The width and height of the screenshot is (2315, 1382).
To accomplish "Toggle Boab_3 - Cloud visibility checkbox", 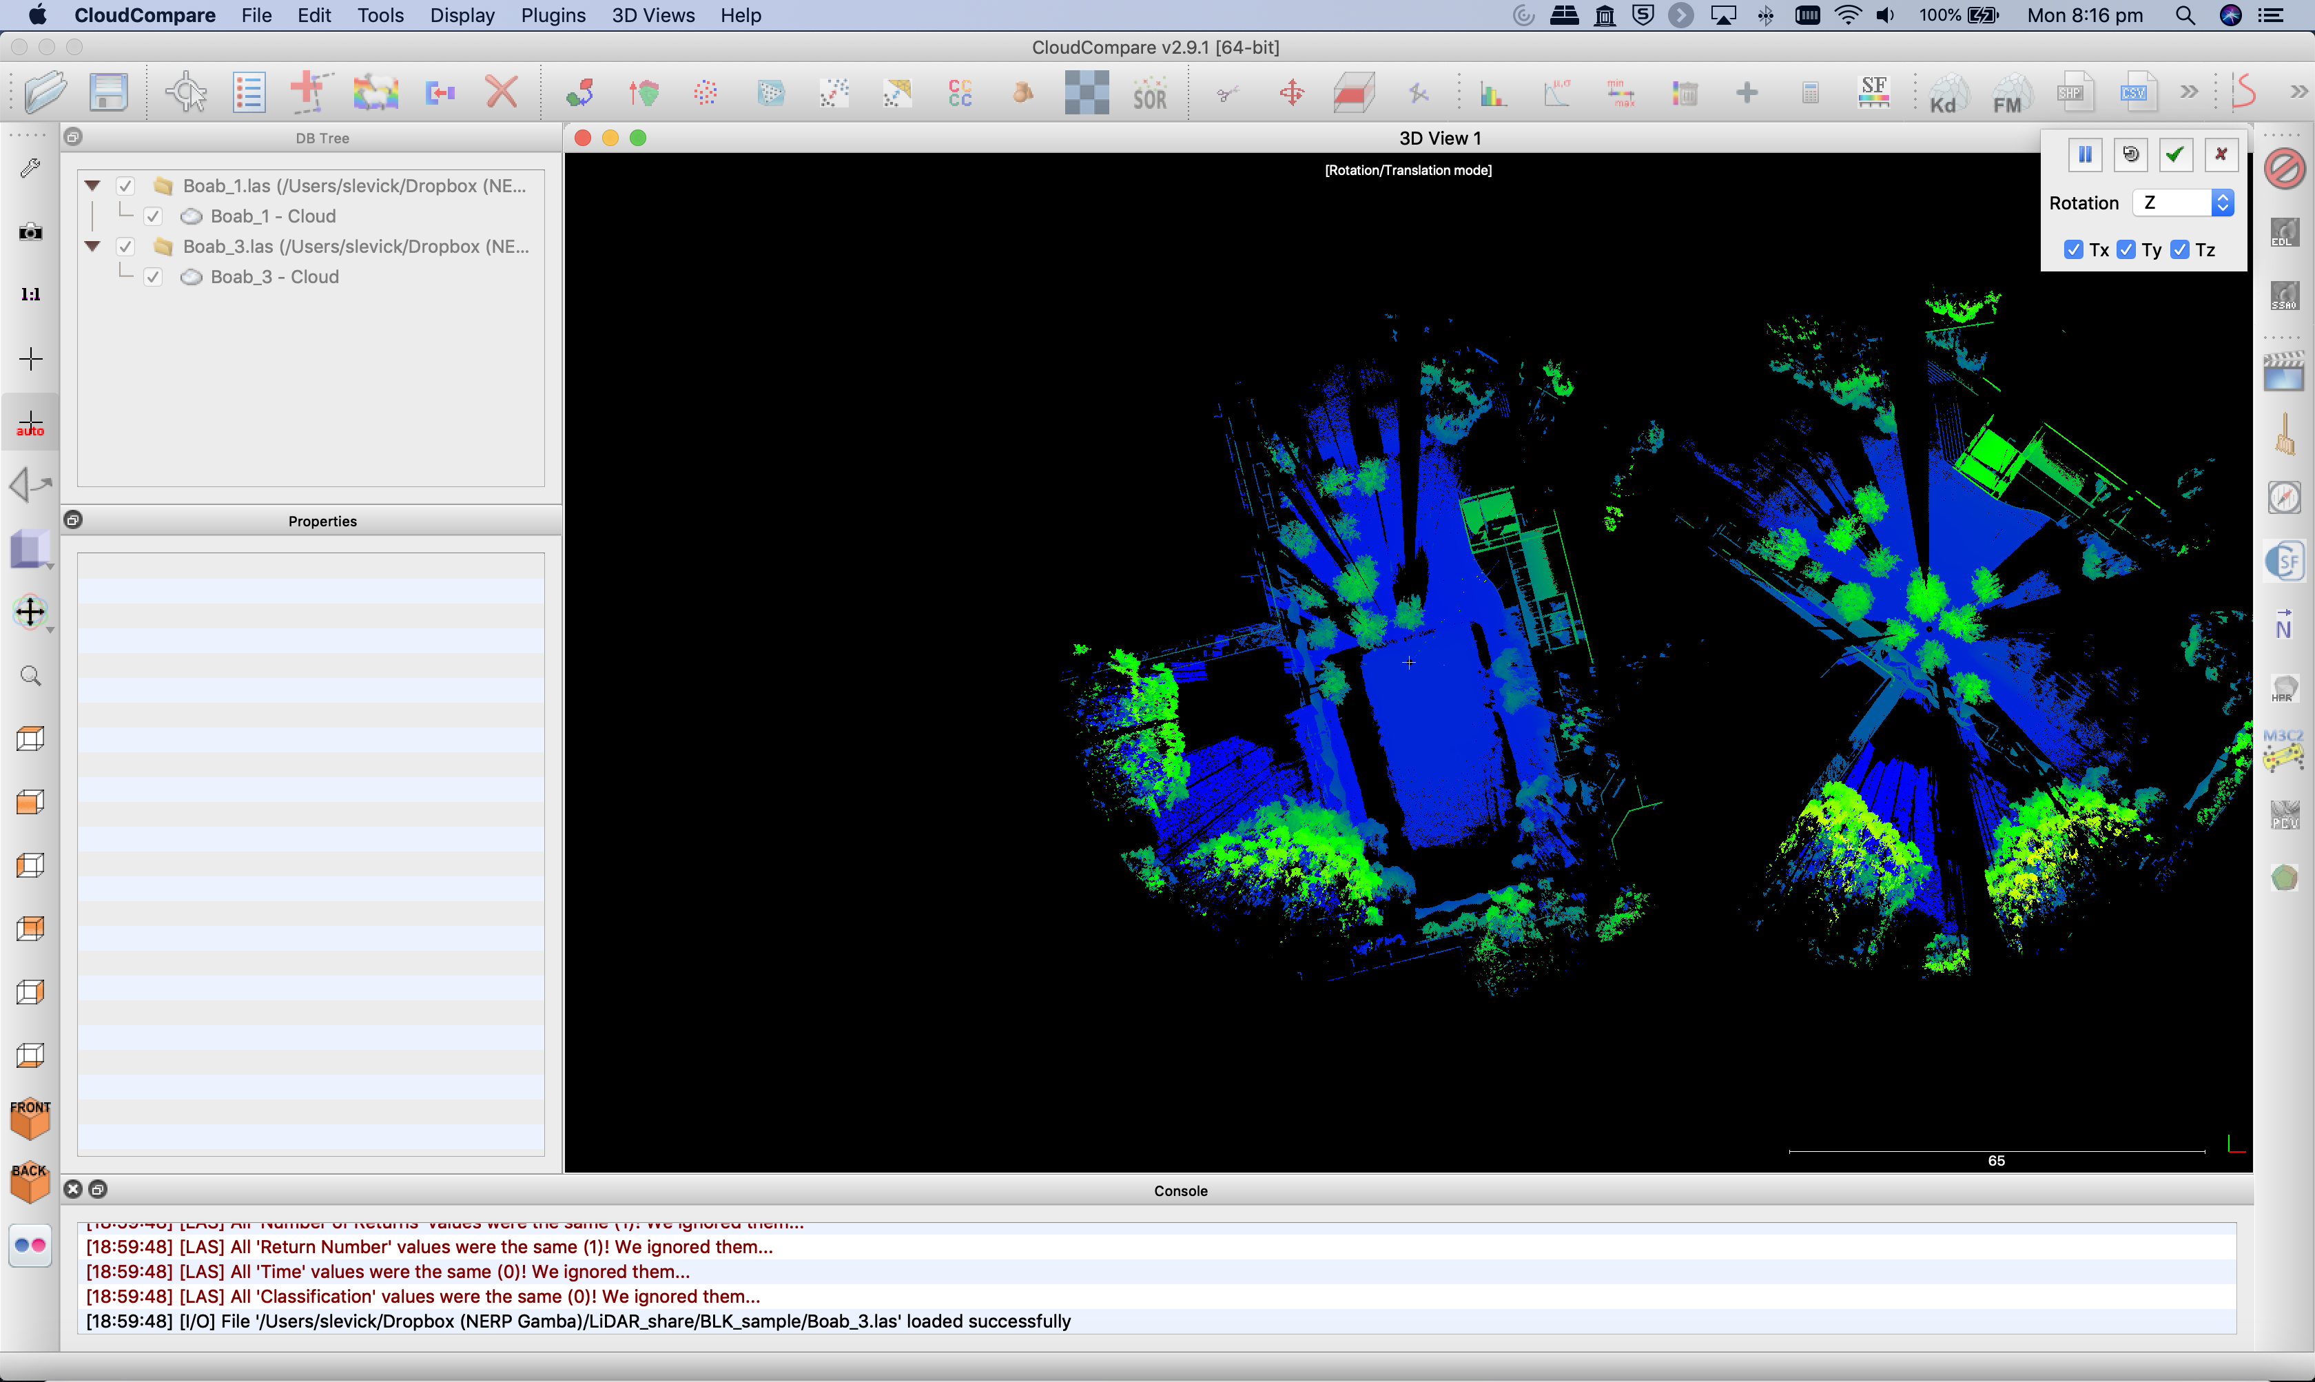I will point(154,276).
